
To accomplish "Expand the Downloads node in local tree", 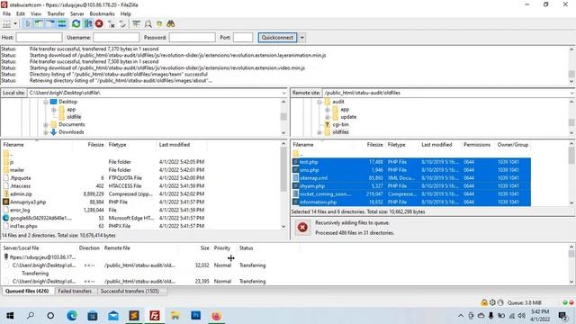I will tap(46, 132).
